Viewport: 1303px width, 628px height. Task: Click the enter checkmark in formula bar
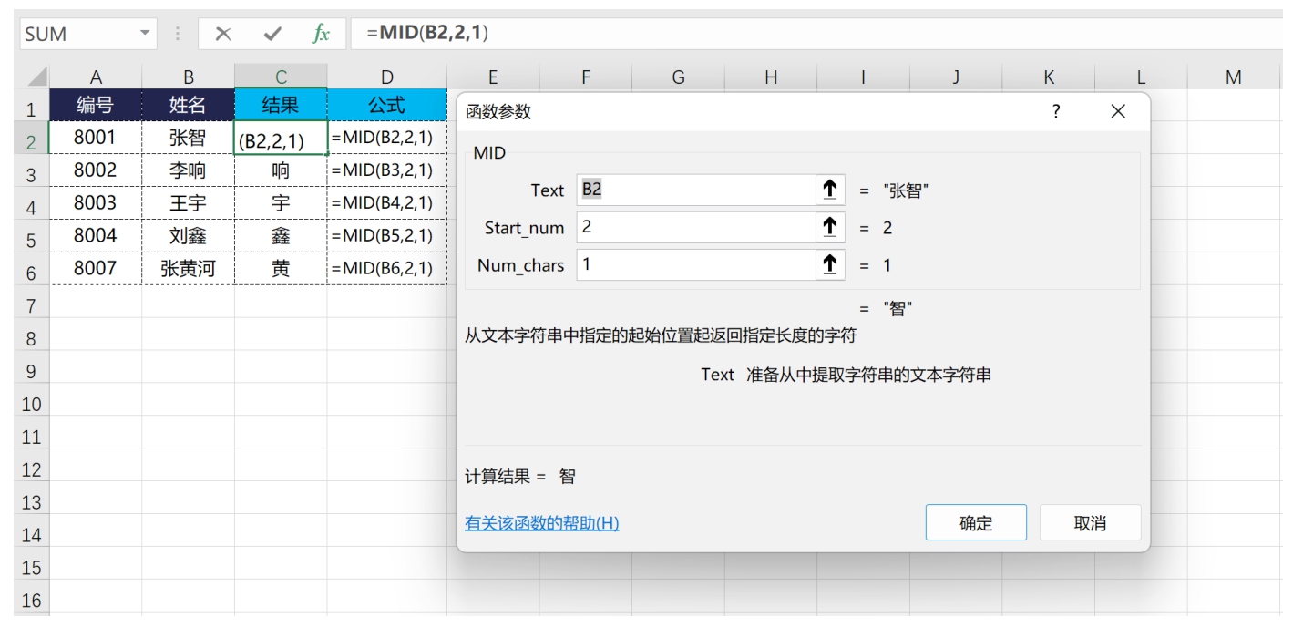(272, 34)
